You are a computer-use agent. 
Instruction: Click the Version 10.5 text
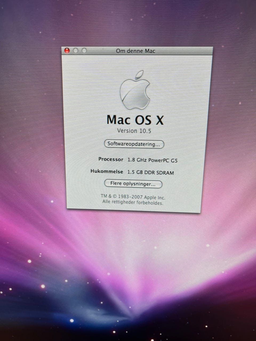pyautogui.click(x=134, y=131)
